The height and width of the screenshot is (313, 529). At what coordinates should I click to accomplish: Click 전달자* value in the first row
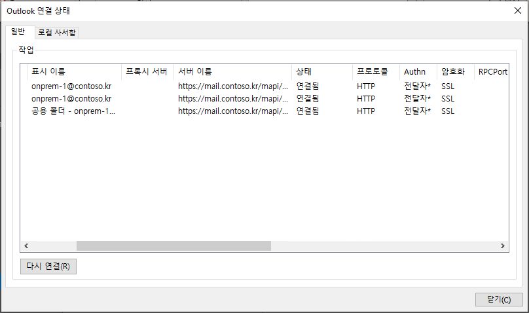tap(417, 86)
